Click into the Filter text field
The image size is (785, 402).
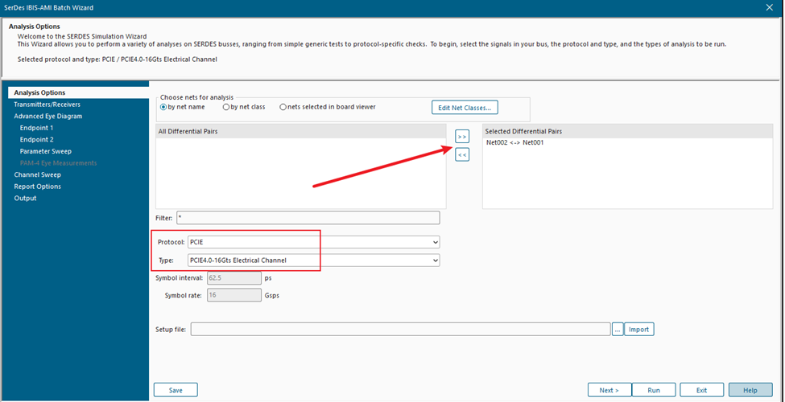click(308, 218)
